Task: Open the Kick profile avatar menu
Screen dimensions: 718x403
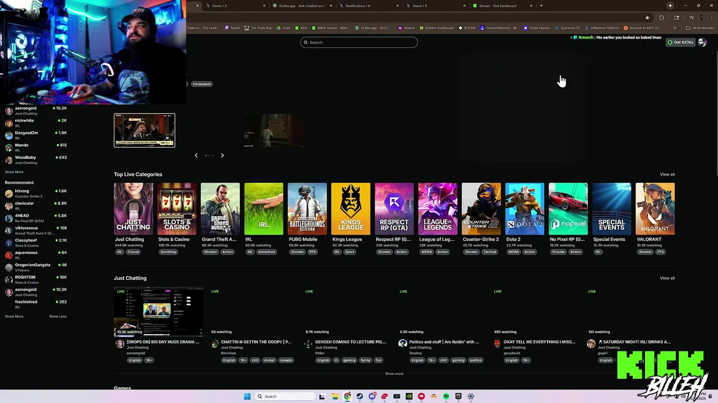Action: (x=702, y=43)
